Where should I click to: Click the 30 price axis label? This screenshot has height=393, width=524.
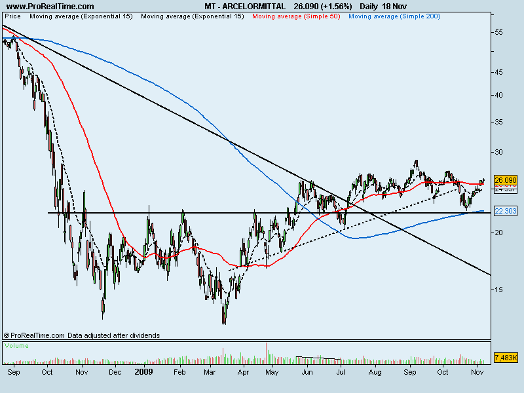498,152
